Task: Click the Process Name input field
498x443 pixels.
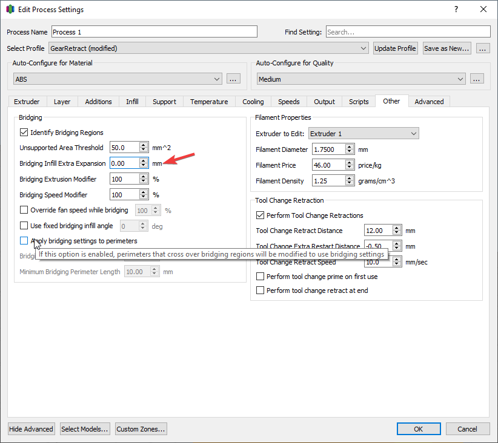Action: click(x=154, y=31)
